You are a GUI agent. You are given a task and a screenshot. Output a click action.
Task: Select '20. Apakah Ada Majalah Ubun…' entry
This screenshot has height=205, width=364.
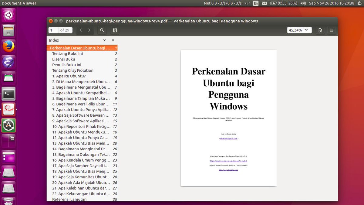tap(82, 183)
